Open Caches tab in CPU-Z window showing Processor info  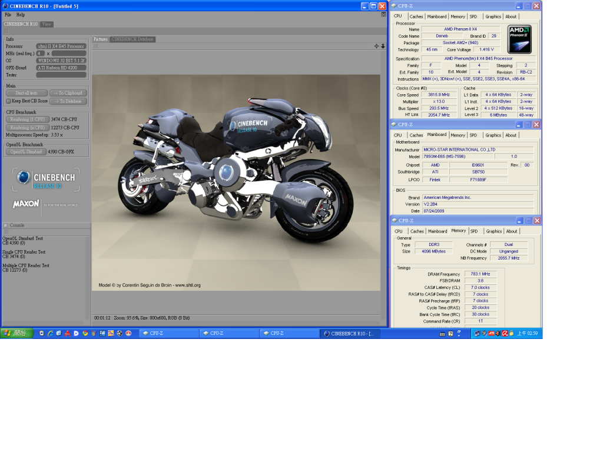(416, 16)
